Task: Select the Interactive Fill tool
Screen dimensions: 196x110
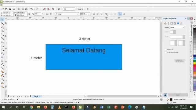Action: pos(2,87)
